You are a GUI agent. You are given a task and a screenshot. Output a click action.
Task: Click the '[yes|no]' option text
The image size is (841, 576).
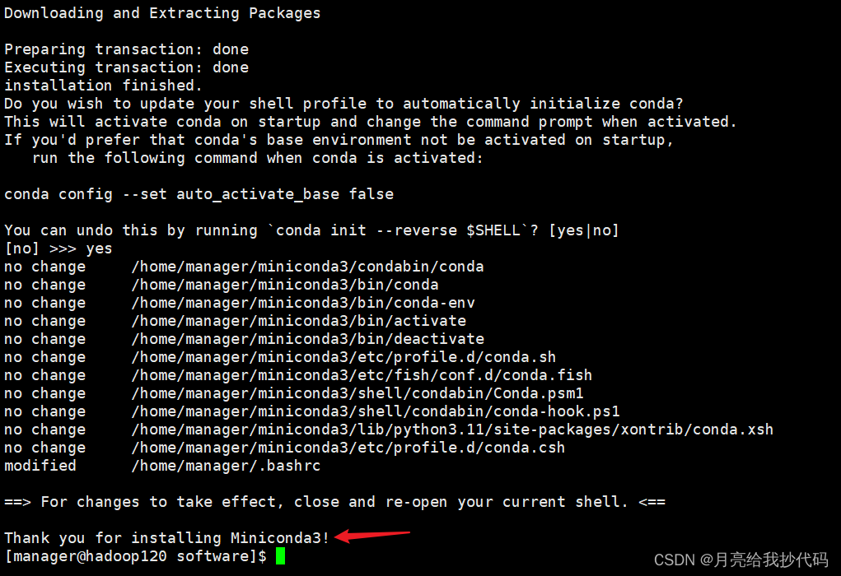(x=584, y=230)
